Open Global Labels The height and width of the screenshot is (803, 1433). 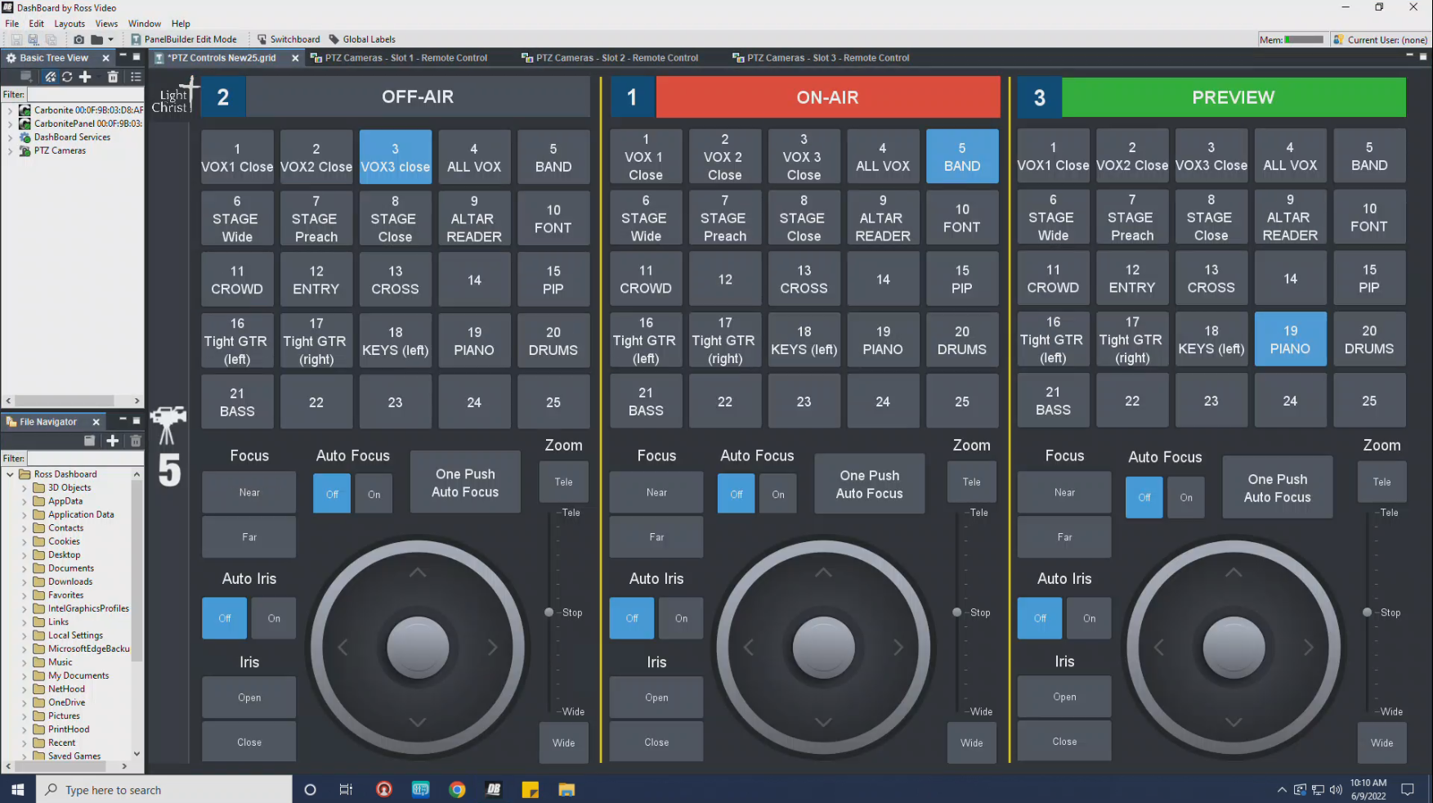[x=362, y=39]
